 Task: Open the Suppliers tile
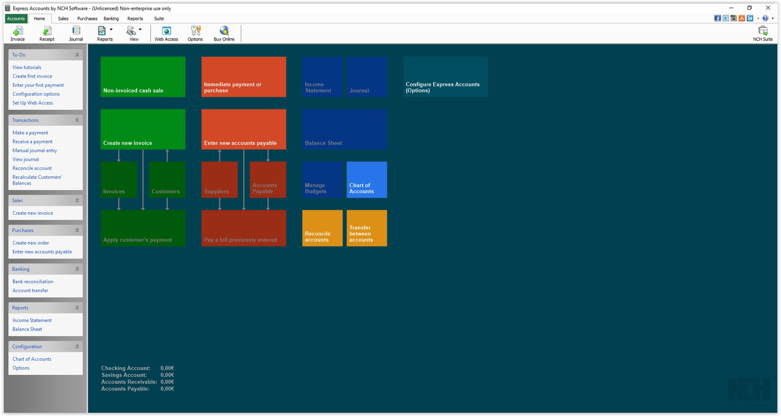pos(219,180)
